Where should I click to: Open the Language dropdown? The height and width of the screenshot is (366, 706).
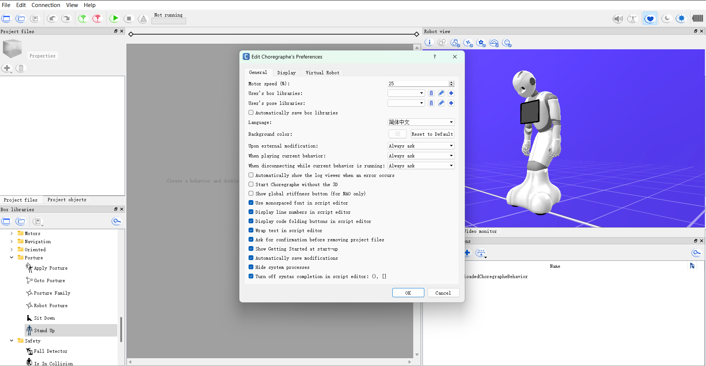[x=421, y=122]
